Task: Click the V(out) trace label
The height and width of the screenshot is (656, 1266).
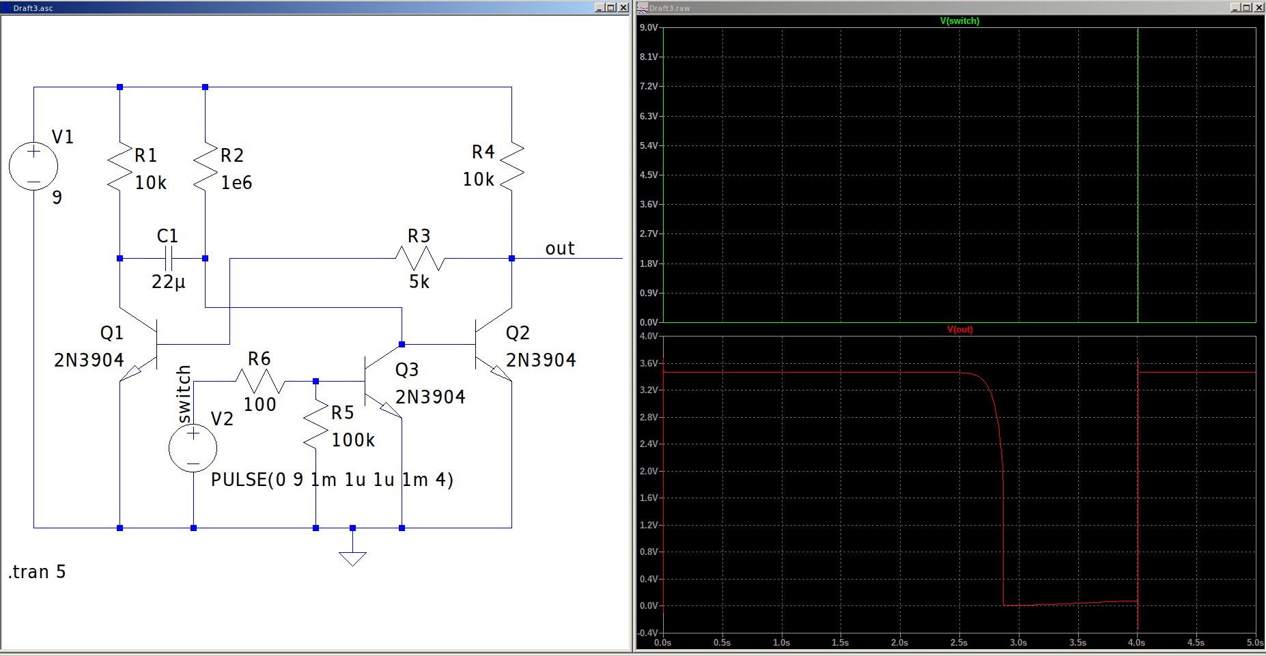Action: (x=959, y=330)
